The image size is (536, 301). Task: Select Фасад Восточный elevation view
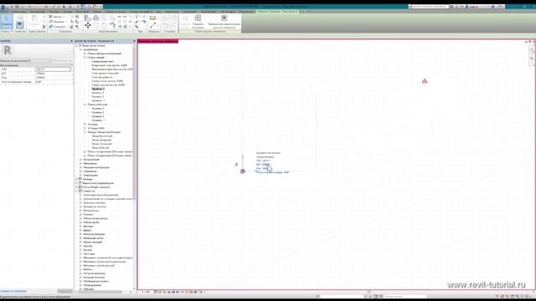click(x=102, y=136)
